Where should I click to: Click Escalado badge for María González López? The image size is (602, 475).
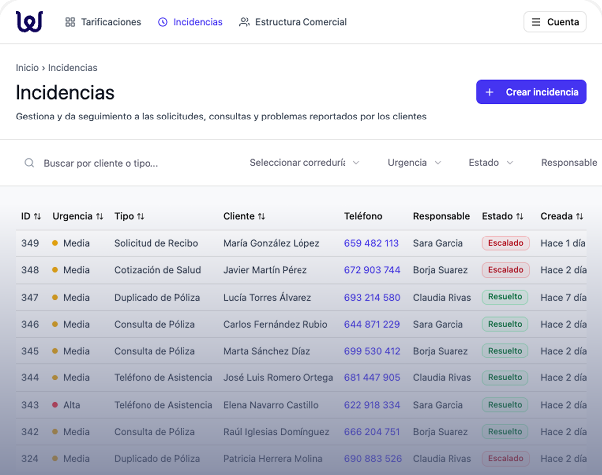click(506, 243)
